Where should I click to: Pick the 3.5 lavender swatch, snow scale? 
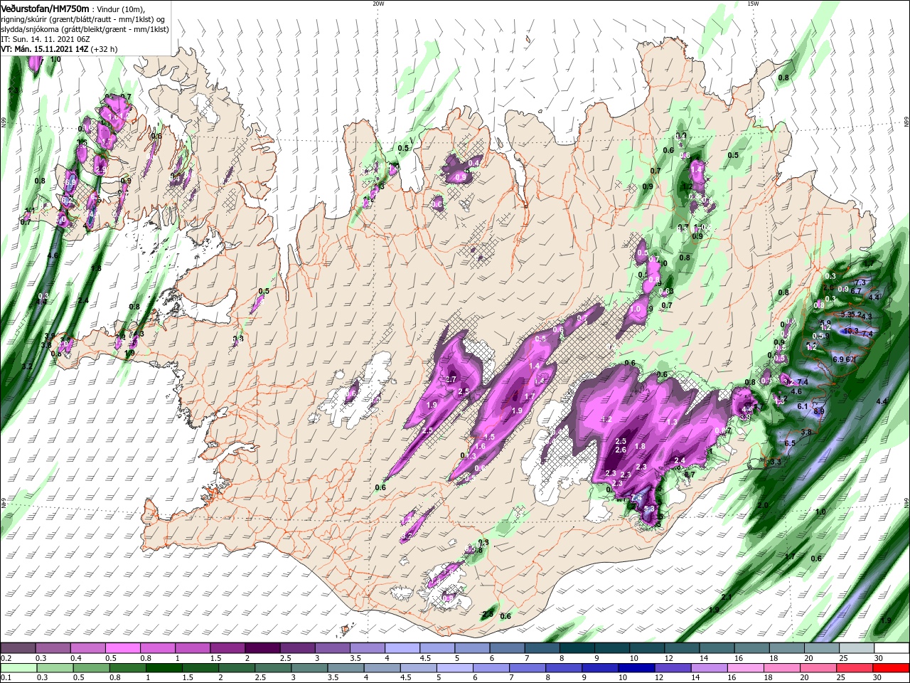[x=367, y=647]
